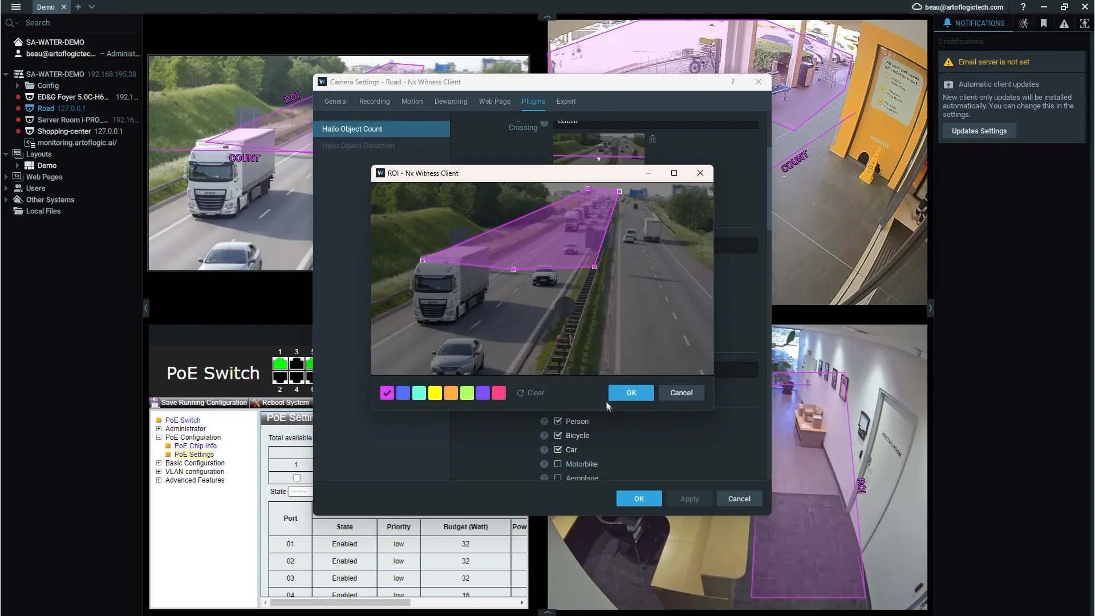Confirm the ROI dialog with OK
Image resolution: width=1095 pixels, height=616 pixels.
click(x=631, y=393)
